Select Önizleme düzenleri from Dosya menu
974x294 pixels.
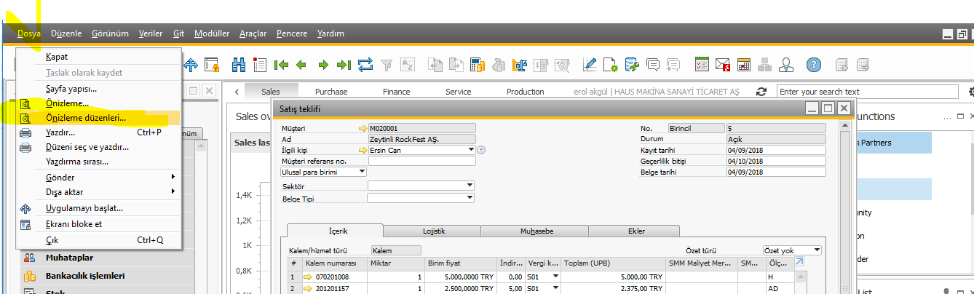[x=86, y=118]
